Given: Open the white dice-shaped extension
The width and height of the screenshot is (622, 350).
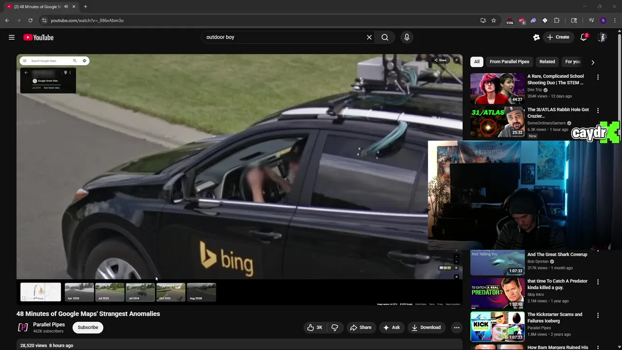Looking at the screenshot, I should pos(545,20).
